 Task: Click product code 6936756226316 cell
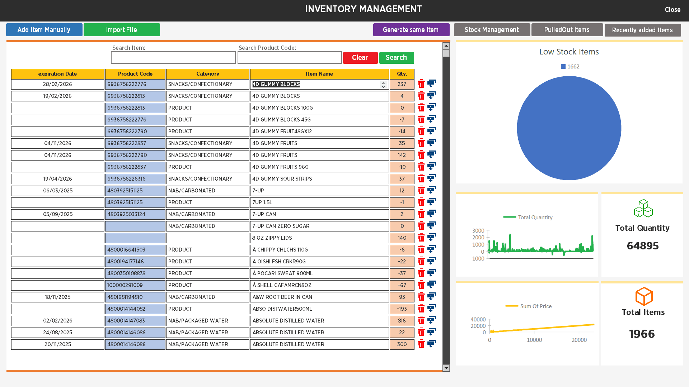[135, 179]
